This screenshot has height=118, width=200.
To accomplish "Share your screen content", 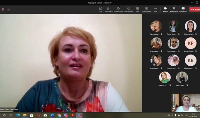I will pos(183,10).
